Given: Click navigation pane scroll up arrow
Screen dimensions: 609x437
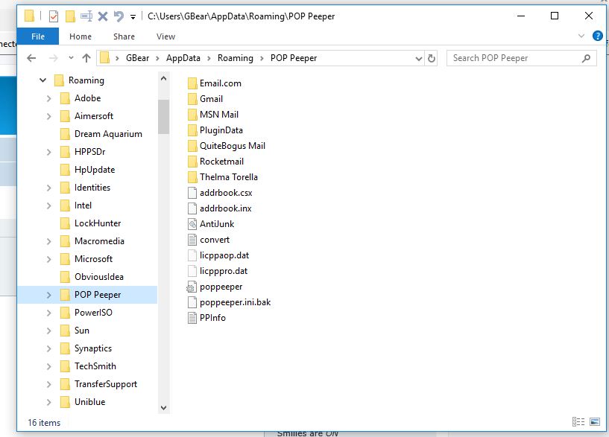Looking at the screenshot, I should pos(163,79).
